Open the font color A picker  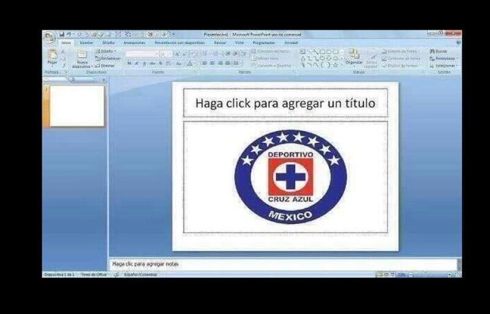pos(190,64)
